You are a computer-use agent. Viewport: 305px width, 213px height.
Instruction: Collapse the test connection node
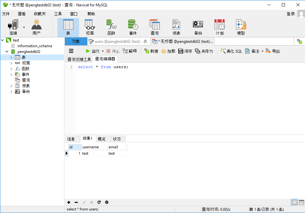pos(3,40)
